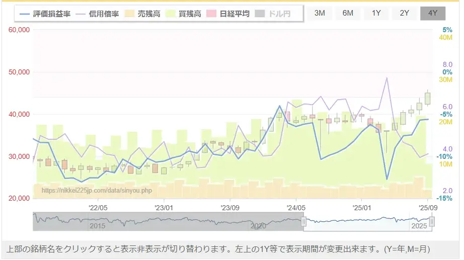This screenshot has width=464, height=260.
Task: Choose the 2Y time range
Action: coord(404,13)
